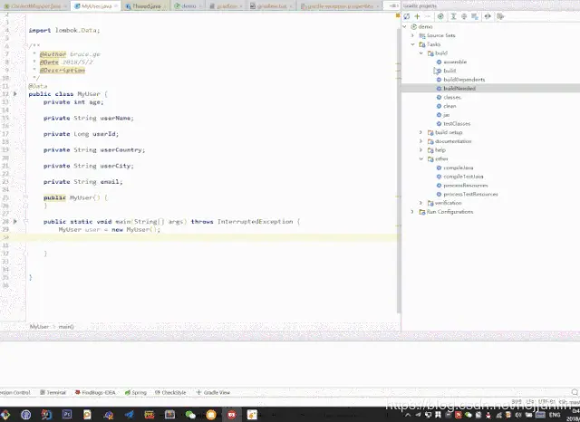Expand the documentation folder

click(420, 141)
